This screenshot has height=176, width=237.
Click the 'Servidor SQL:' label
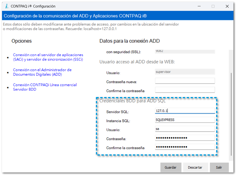[118, 112]
